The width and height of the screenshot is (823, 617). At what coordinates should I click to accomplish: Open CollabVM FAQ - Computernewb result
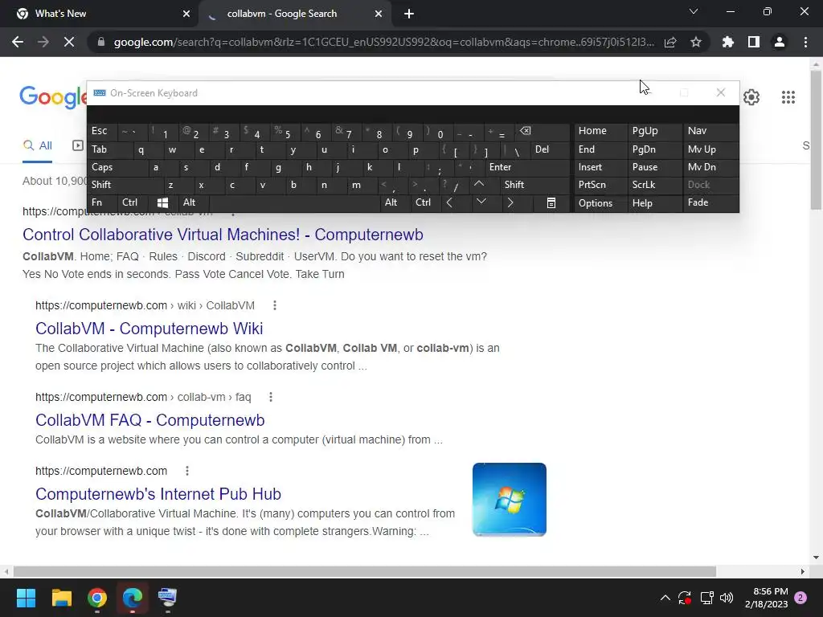pos(150,420)
